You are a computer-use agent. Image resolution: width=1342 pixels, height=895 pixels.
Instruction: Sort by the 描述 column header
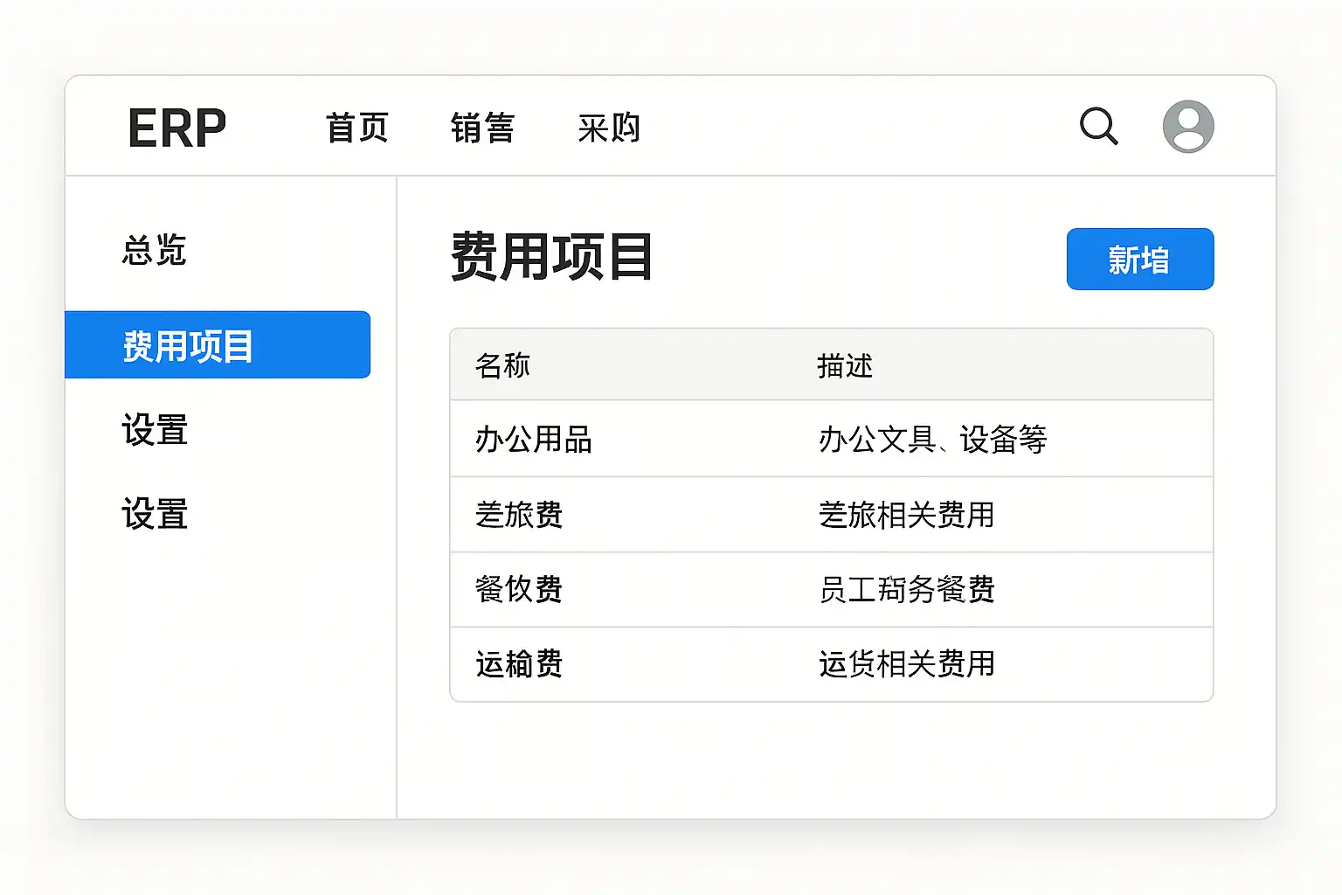click(x=845, y=365)
